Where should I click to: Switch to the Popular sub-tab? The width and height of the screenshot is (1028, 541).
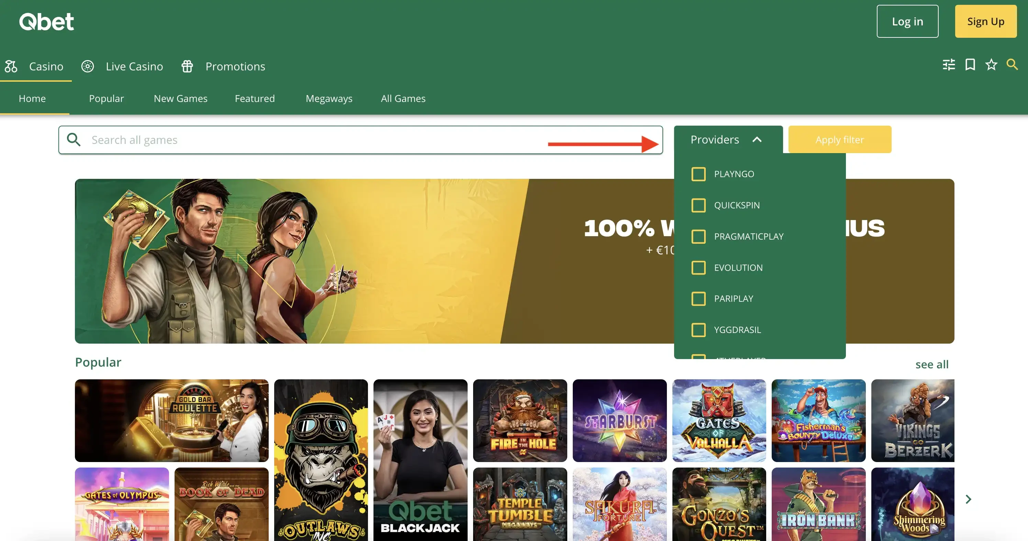(106, 99)
